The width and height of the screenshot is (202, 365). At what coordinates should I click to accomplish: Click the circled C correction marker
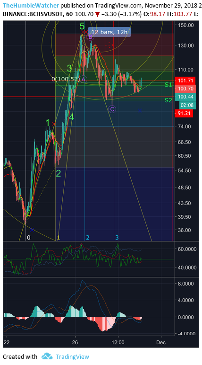[x=112, y=109]
